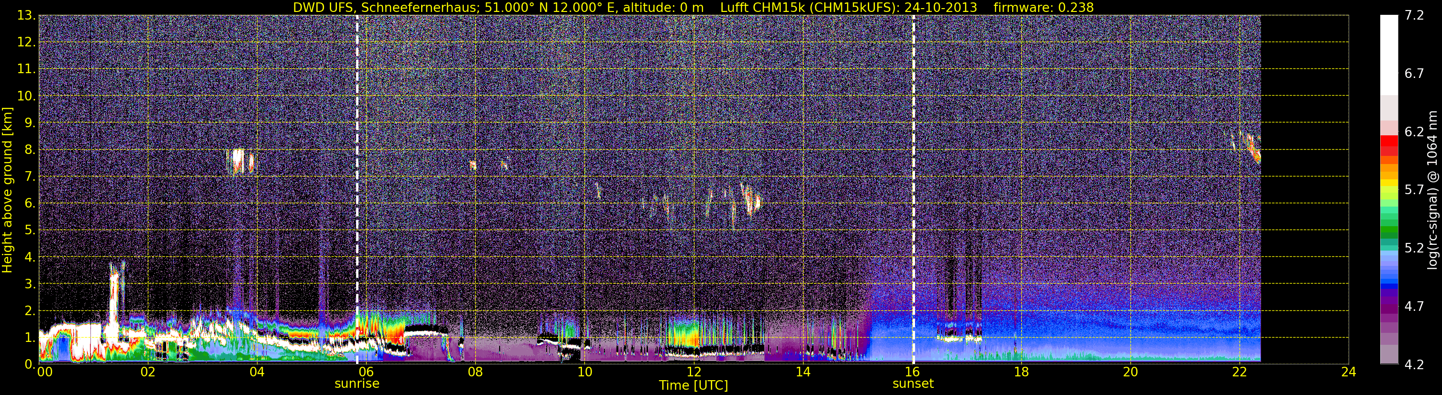Click time axis tick '20'
This screenshot has width=1442, height=395.
pyautogui.click(x=1131, y=372)
